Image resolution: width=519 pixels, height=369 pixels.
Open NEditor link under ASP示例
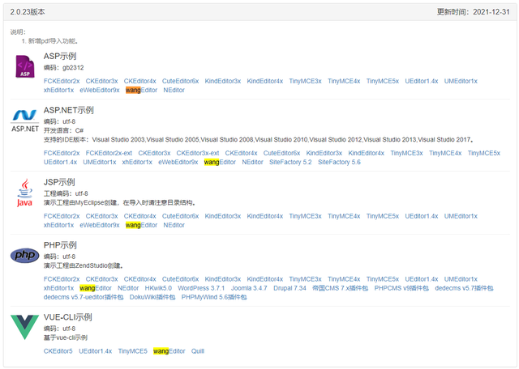pos(174,90)
